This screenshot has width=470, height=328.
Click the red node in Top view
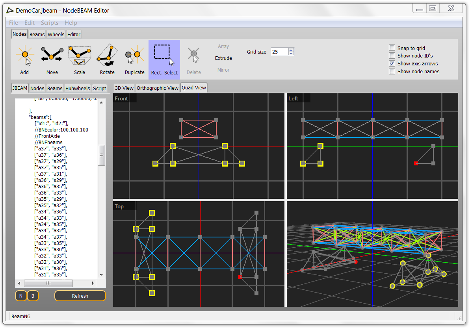coord(240,277)
